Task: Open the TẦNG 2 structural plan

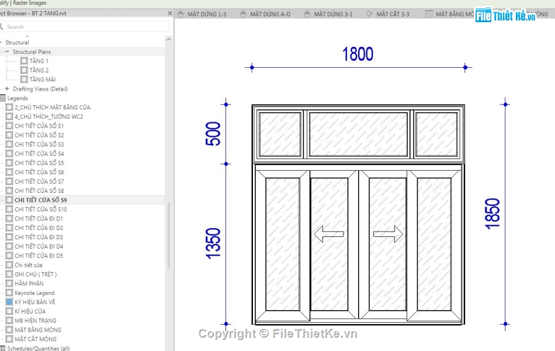Action: click(x=39, y=70)
